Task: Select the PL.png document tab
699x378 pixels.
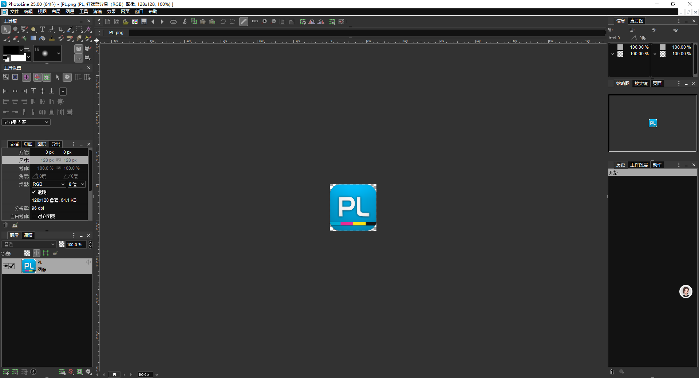Action: 116,33
